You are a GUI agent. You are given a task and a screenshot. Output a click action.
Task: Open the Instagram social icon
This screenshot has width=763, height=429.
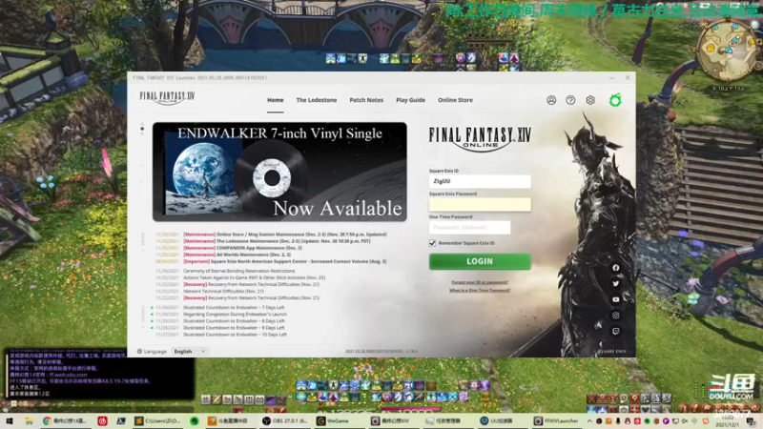[615, 316]
